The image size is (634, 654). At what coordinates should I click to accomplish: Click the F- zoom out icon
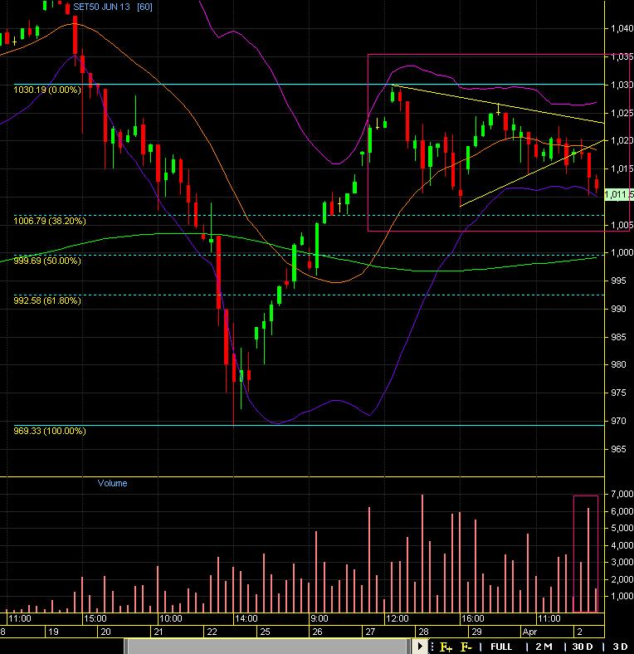pyautogui.click(x=466, y=647)
